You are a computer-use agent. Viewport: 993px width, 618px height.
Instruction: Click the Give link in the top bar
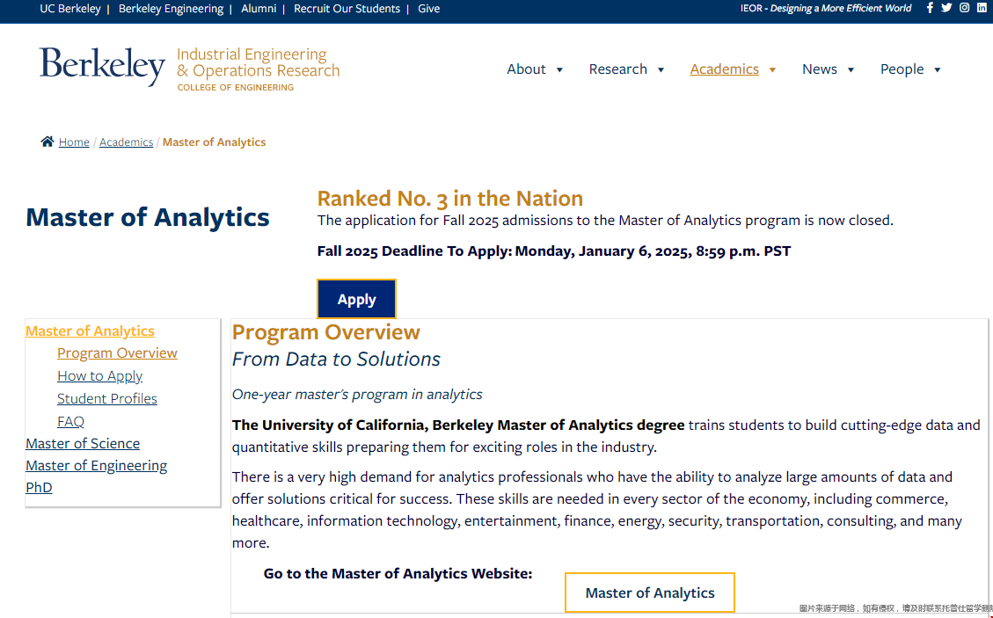(428, 9)
